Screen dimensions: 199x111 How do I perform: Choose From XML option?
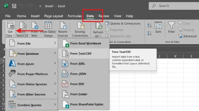click(x=84, y=64)
